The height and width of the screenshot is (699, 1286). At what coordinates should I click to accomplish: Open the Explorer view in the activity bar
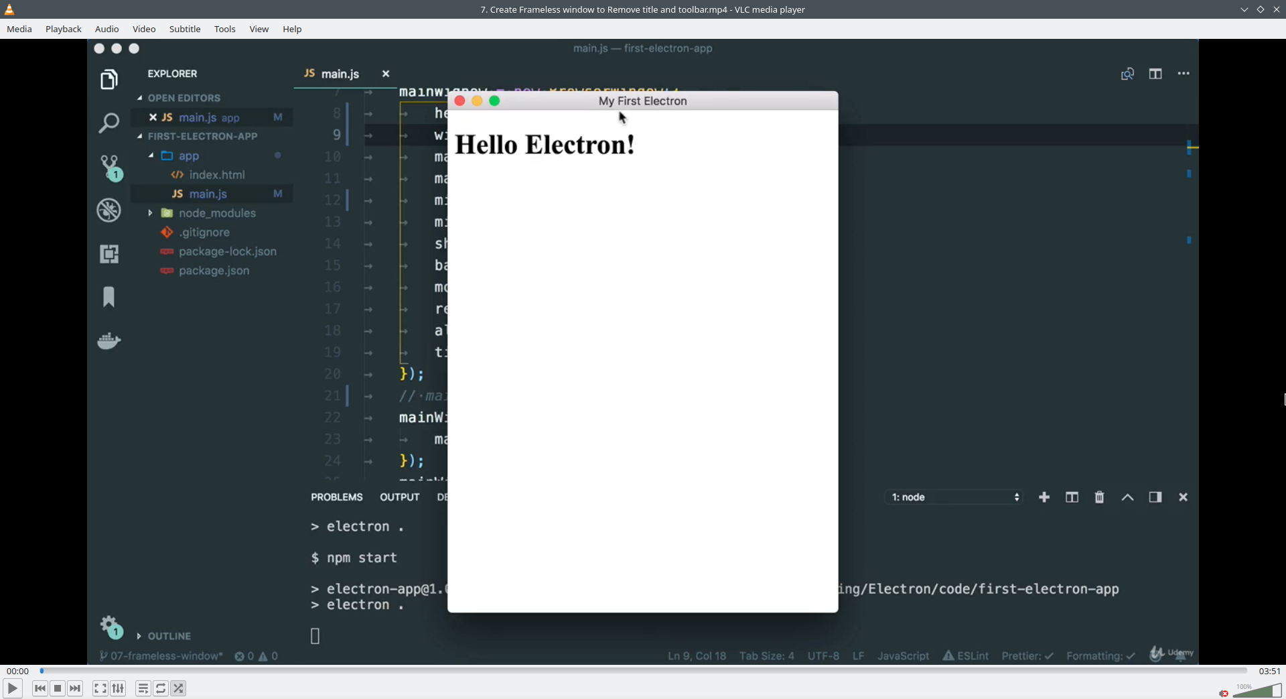(x=109, y=80)
